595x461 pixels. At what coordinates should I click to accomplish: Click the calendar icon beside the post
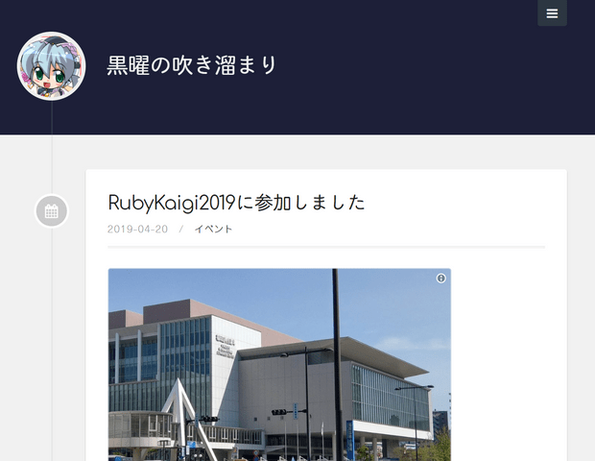[52, 211]
